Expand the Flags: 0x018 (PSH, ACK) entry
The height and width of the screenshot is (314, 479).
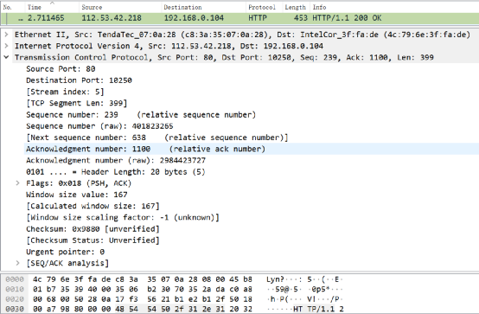tap(17, 183)
